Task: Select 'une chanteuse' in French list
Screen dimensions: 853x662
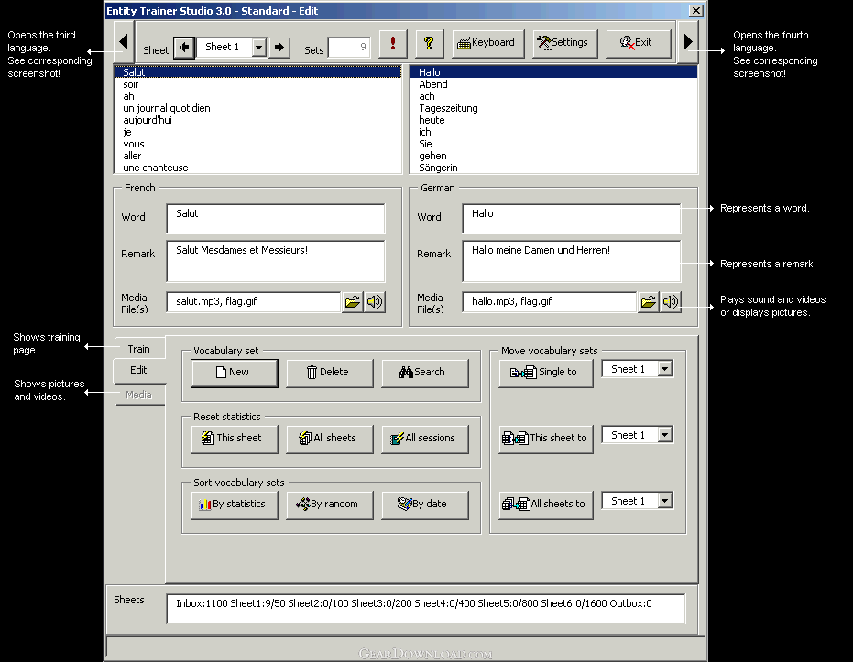Action: coord(257,168)
